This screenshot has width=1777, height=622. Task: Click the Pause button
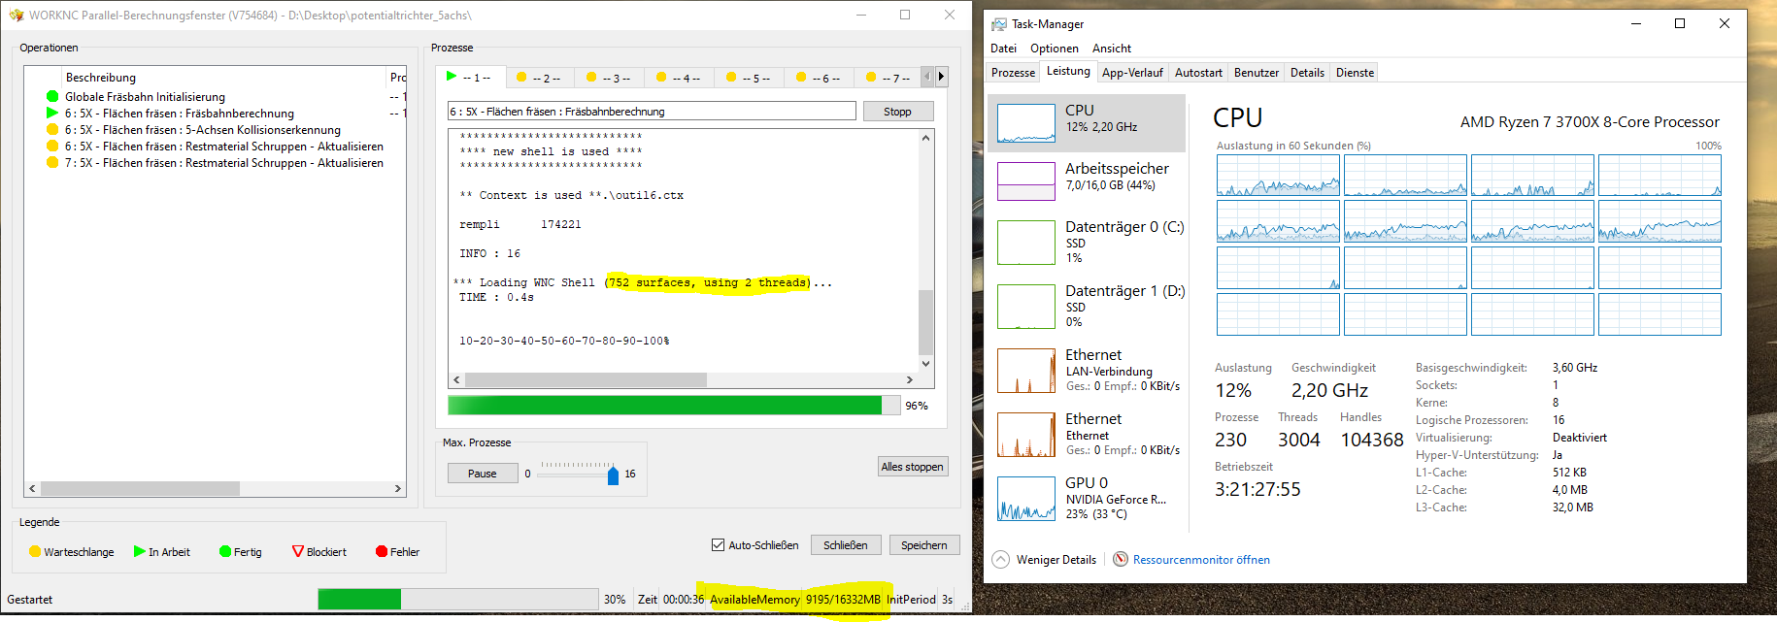483,473
